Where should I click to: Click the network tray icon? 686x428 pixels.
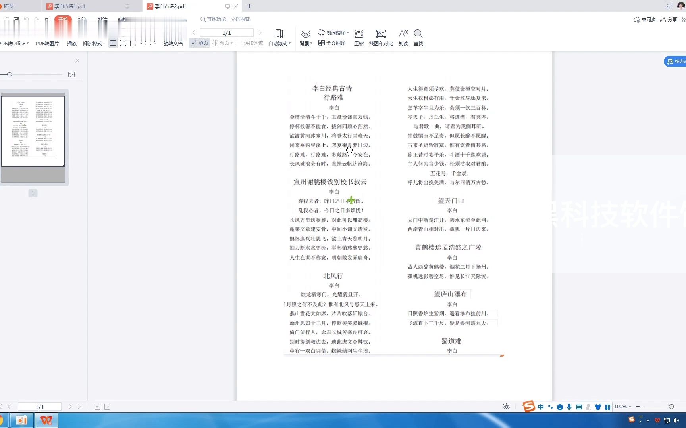pyautogui.click(x=667, y=420)
